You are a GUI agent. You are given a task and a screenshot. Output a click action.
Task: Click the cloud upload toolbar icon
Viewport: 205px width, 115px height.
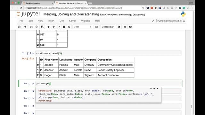point(119,27)
